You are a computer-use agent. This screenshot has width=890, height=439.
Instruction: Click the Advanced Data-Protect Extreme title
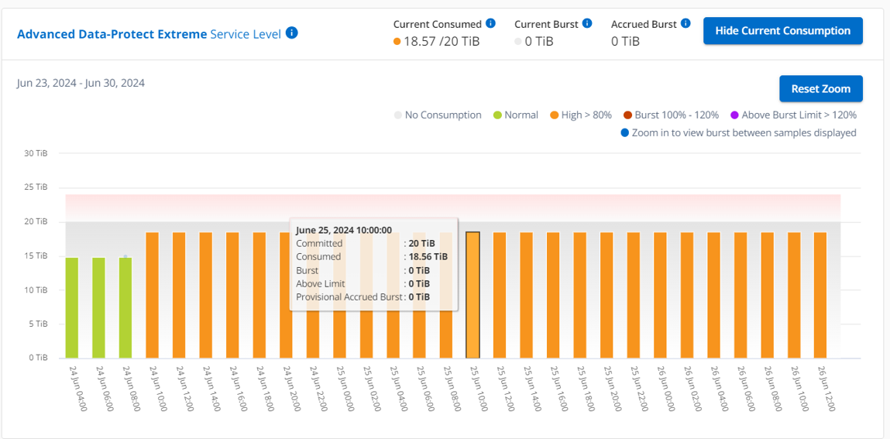pyautogui.click(x=112, y=34)
